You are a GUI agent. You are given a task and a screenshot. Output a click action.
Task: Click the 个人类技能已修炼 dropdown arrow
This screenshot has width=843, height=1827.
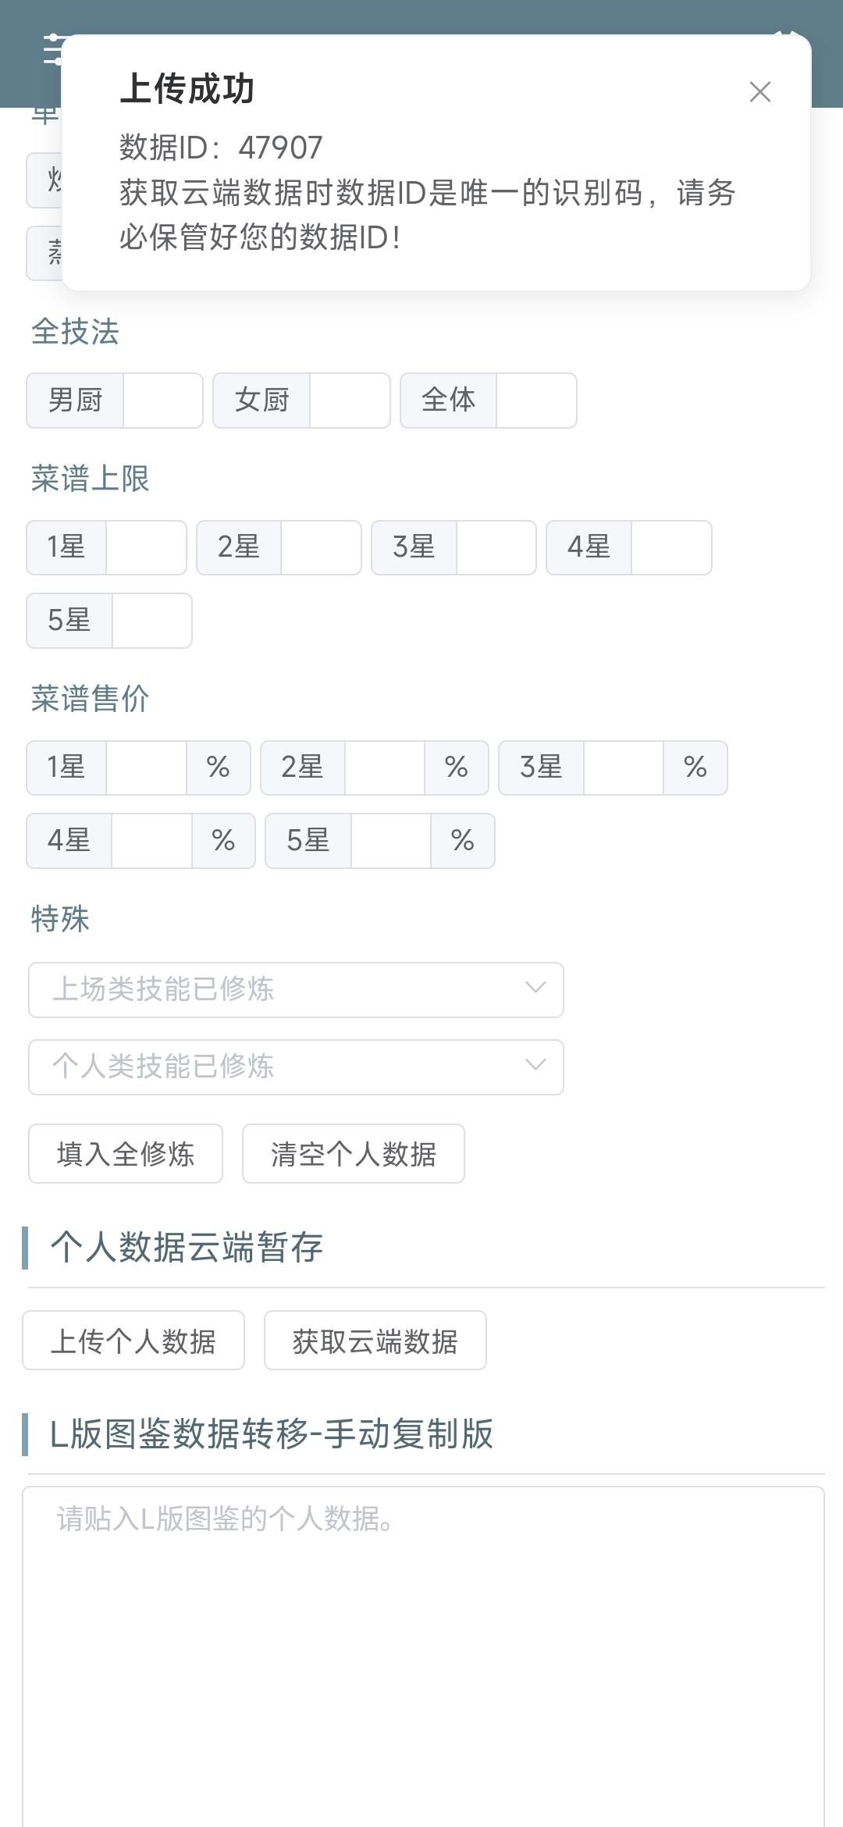[535, 1065]
